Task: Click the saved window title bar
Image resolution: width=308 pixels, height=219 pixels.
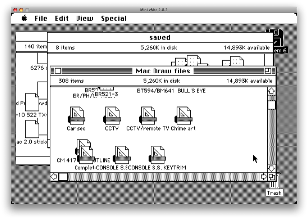Action: 160,38
